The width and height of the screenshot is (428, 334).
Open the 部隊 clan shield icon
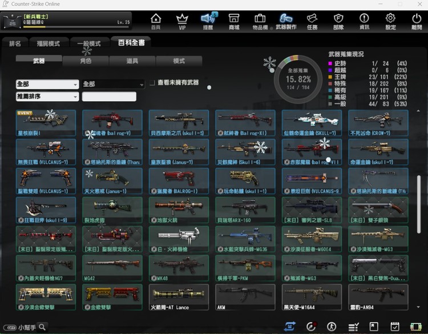pyautogui.click(x=338, y=21)
